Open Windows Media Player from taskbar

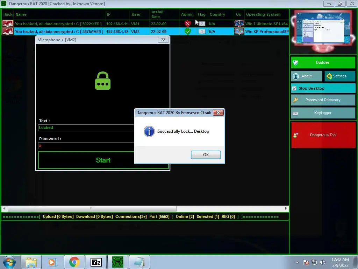(x=52, y=262)
